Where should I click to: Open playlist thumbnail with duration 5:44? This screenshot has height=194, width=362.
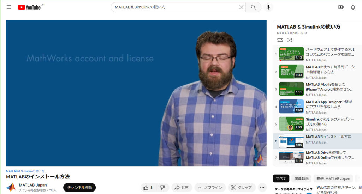pyautogui.click(x=291, y=72)
